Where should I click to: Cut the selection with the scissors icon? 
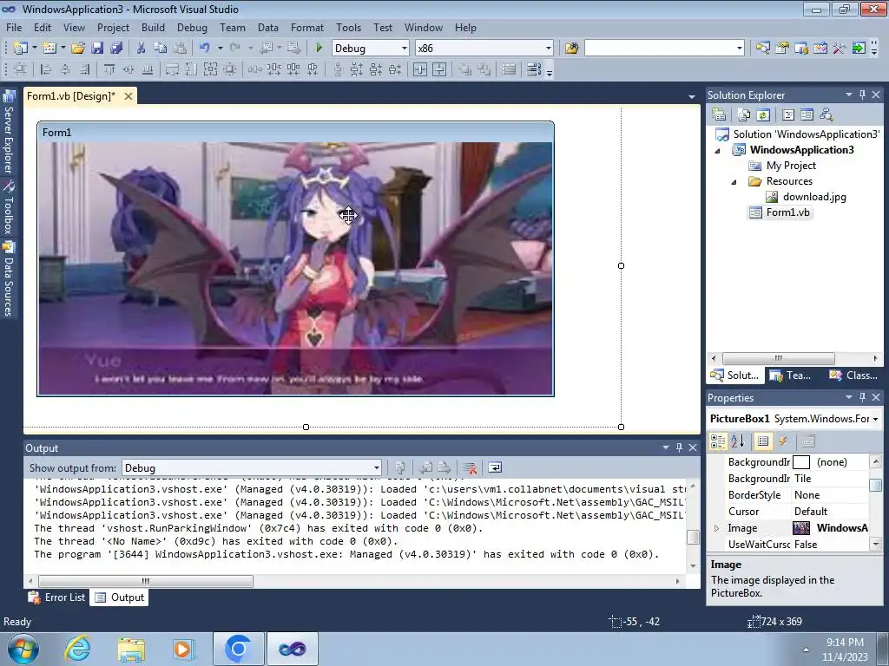click(x=142, y=49)
